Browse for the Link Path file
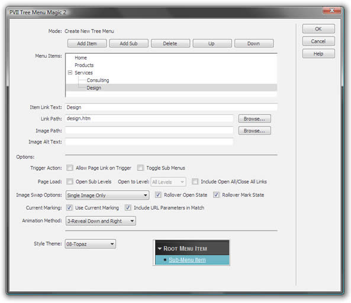Screen dimensions: 351x303 click(255, 119)
